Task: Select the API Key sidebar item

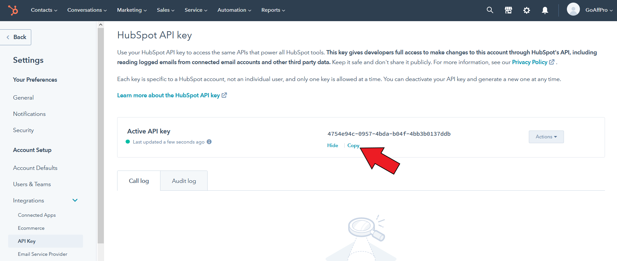Action: [46, 241]
